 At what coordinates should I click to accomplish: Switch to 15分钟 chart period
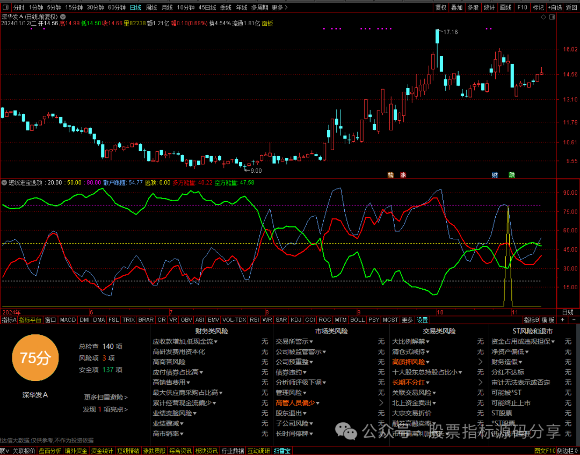coord(74,8)
